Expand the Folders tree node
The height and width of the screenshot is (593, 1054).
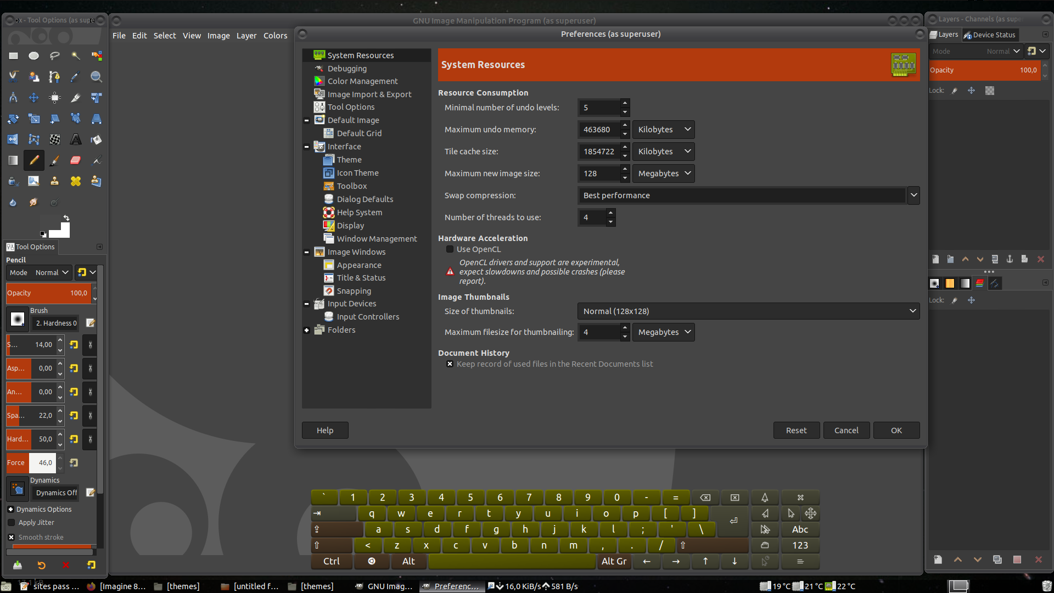[x=306, y=330]
